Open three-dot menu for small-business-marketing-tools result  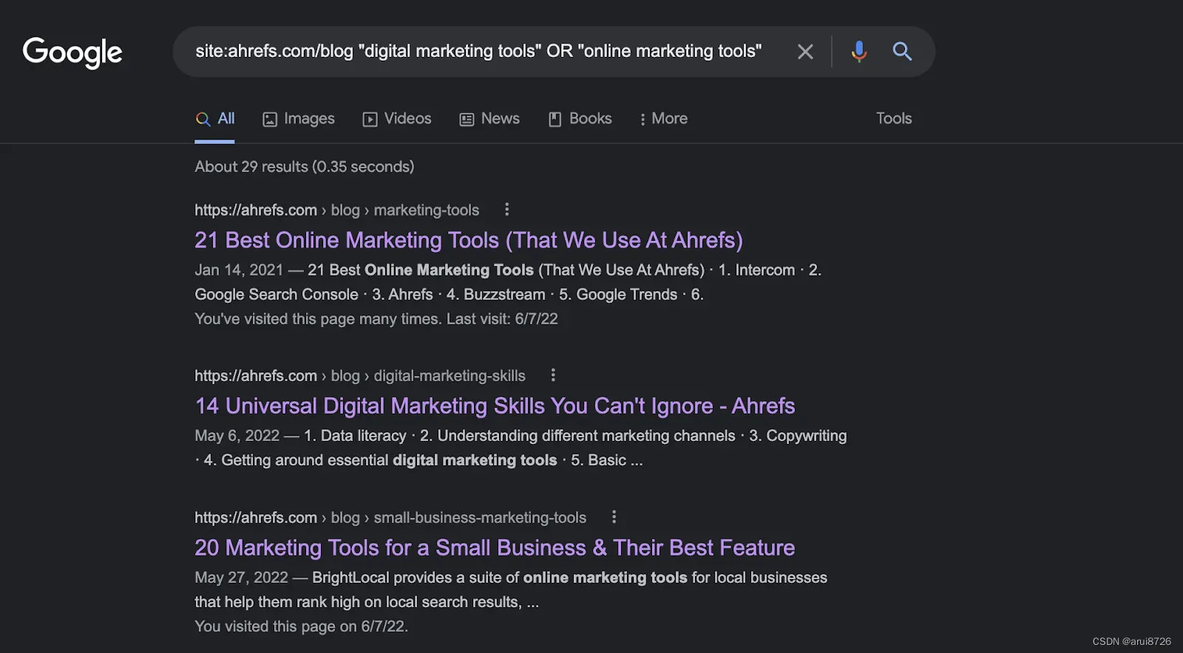coord(614,517)
